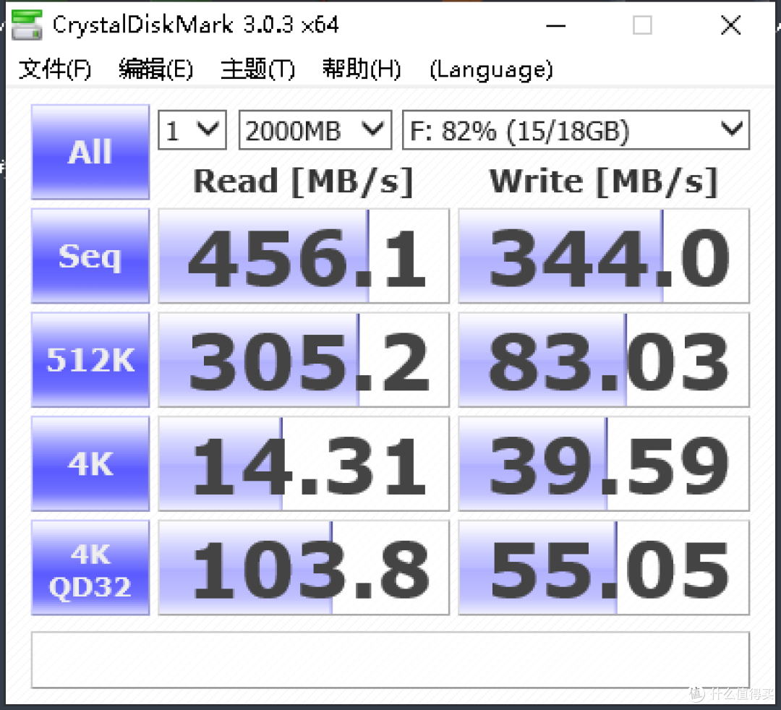Select the 4K read result 14.31

(304, 463)
